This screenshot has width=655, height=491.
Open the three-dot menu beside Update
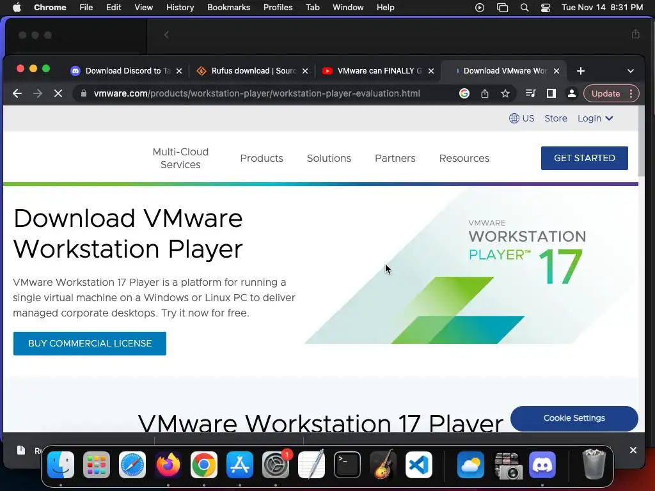(631, 93)
